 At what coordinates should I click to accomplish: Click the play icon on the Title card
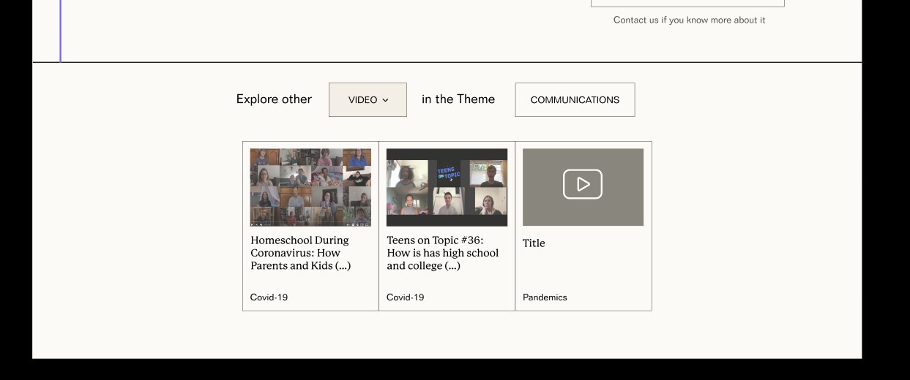583,184
